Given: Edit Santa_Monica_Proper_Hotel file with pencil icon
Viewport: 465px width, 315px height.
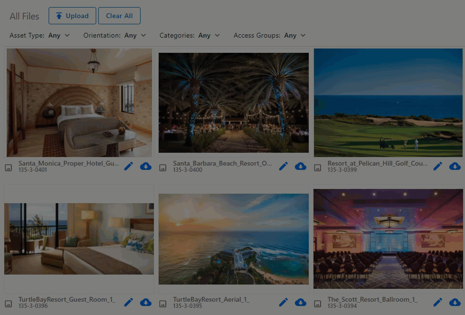Looking at the screenshot, I should point(129,167).
